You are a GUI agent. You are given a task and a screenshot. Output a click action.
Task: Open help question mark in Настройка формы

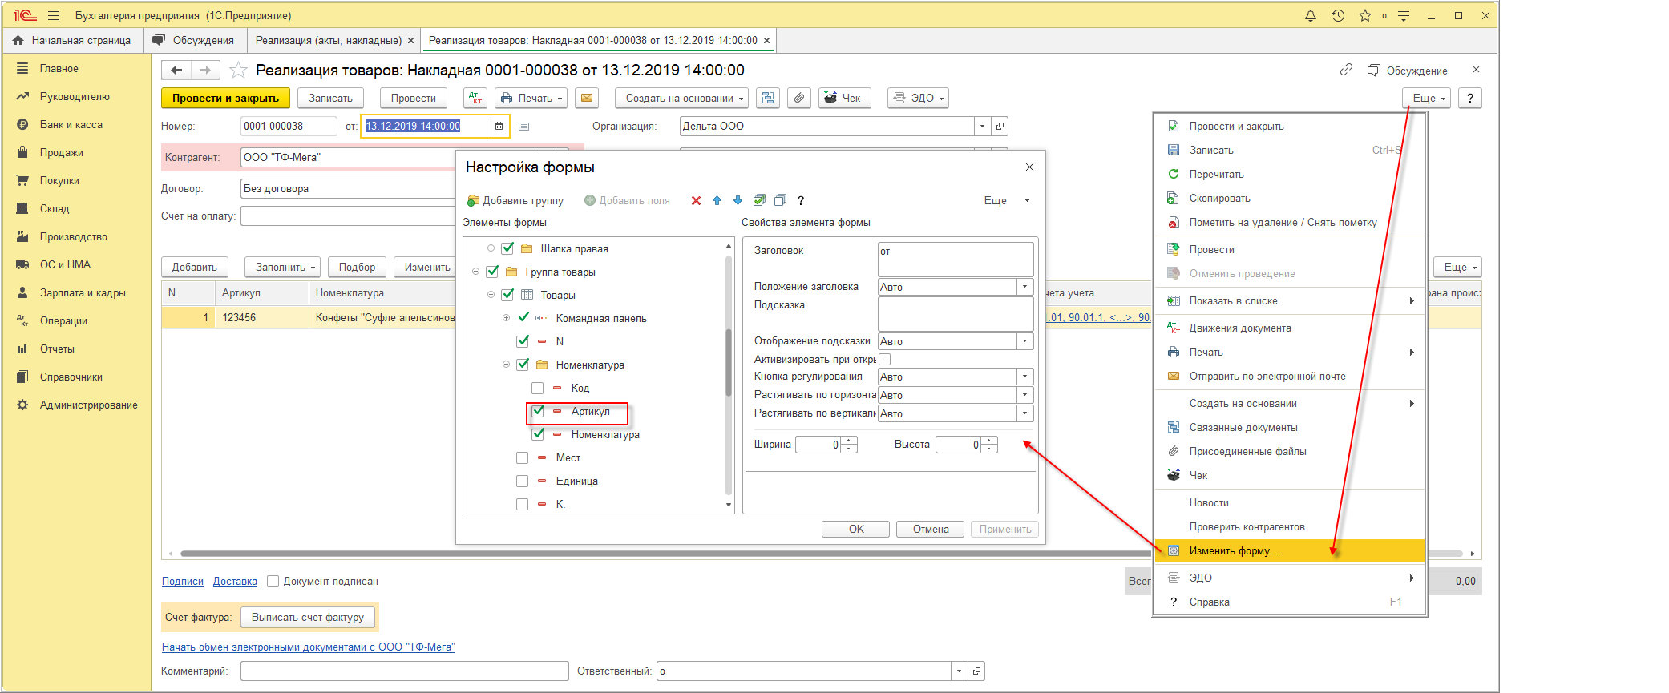pyautogui.click(x=801, y=200)
